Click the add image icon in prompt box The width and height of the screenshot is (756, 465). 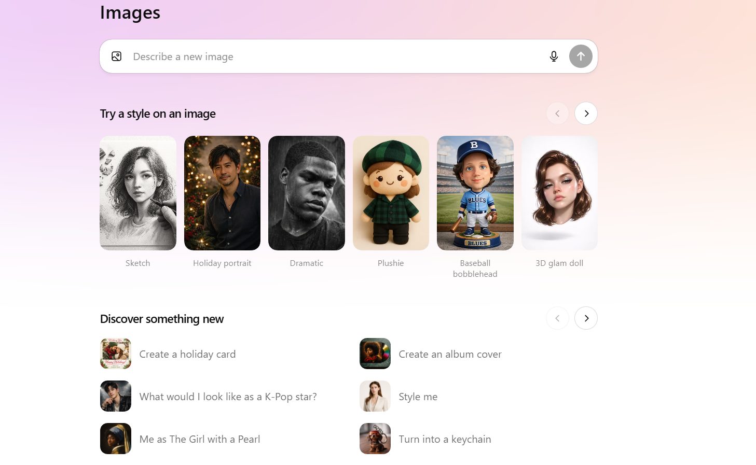click(117, 57)
